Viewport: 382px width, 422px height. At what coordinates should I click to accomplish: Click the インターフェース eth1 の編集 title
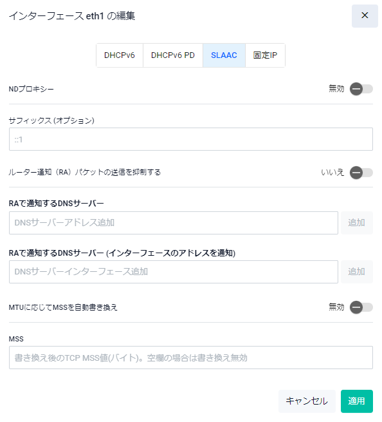tap(72, 16)
